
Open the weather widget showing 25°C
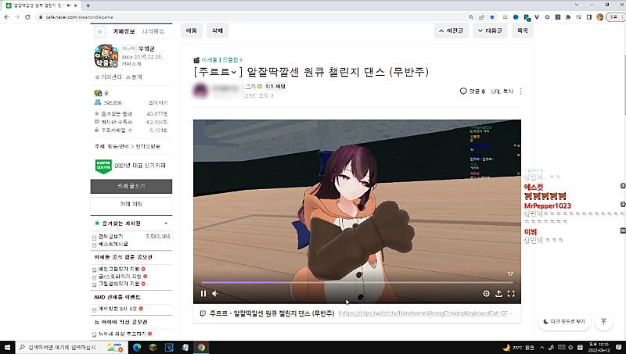(519, 348)
